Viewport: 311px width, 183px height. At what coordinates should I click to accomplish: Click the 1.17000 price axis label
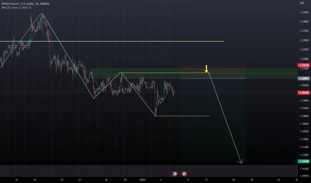pyautogui.click(x=304, y=155)
